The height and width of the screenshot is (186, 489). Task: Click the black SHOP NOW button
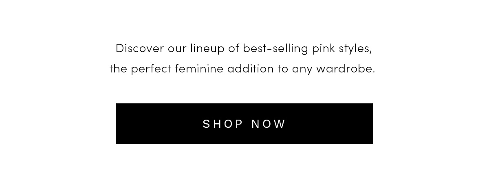[244, 124]
